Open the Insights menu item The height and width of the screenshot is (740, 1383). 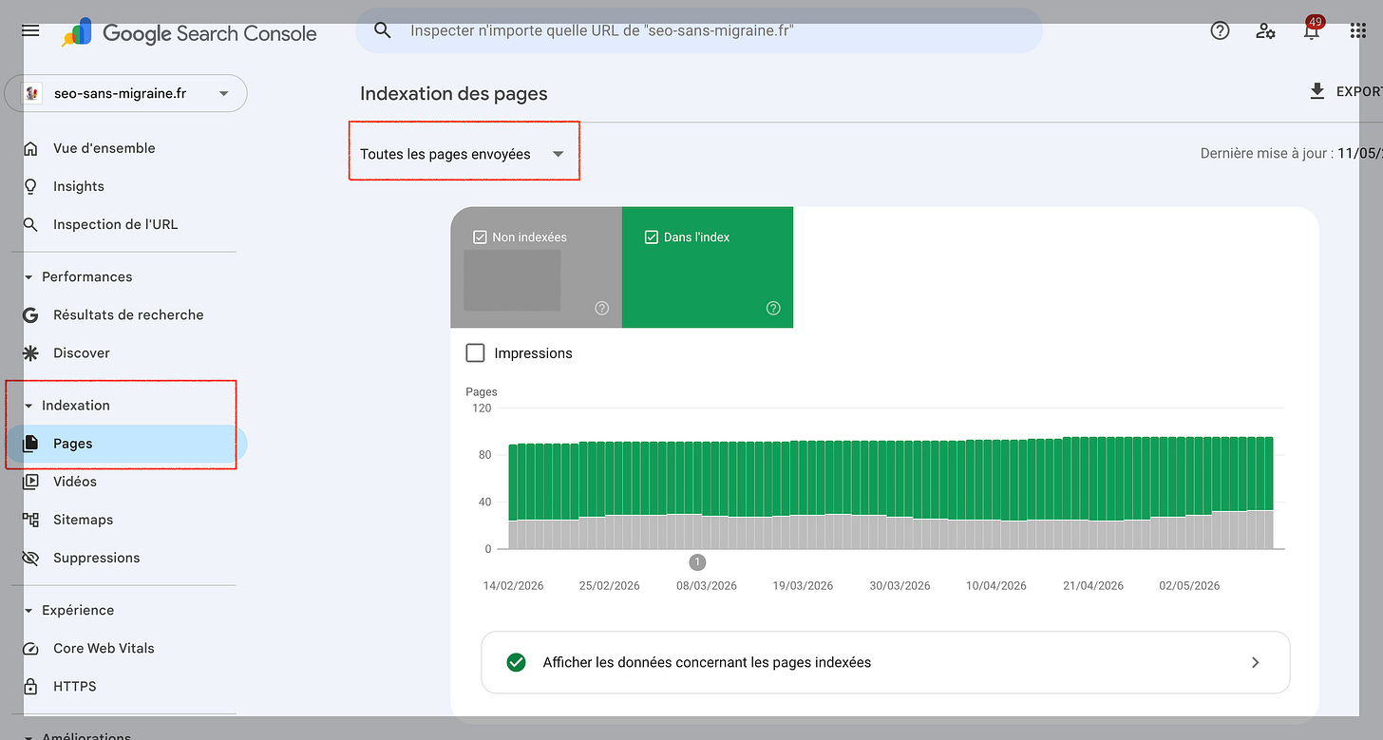[79, 186]
